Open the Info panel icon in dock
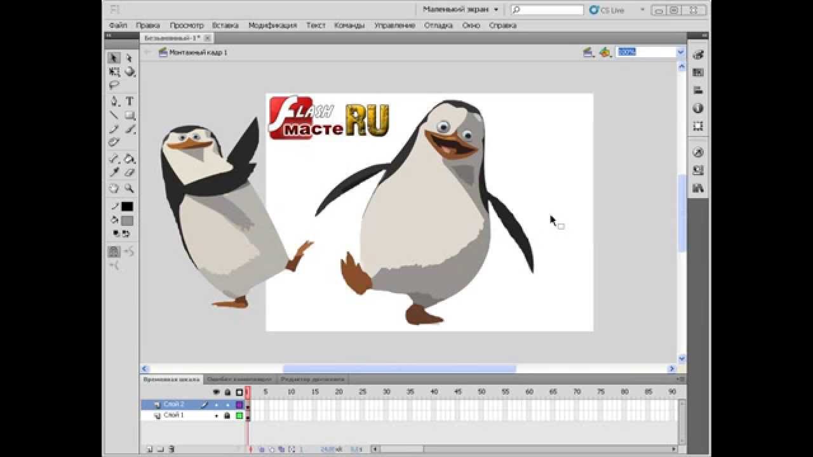813x457 pixels. [x=698, y=108]
